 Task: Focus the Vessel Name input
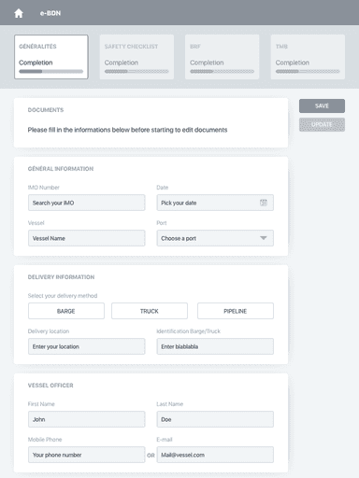[87, 238]
